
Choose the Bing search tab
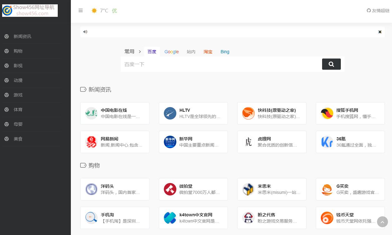tap(225, 52)
